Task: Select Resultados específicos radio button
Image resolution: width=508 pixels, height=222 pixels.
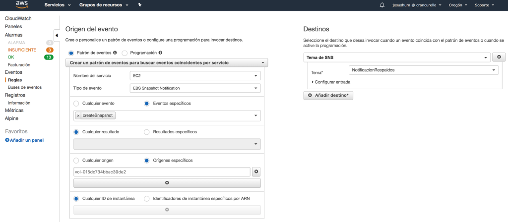Action: click(146, 132)
